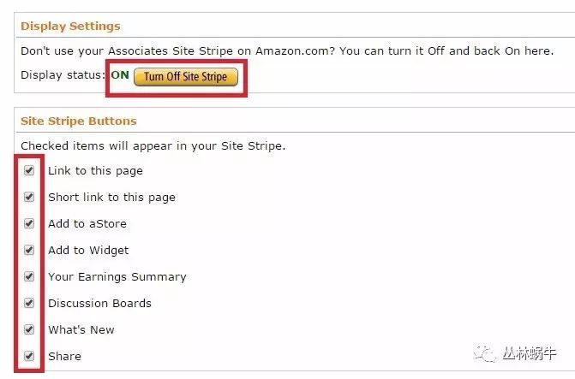Click the Turn Off Site Stripe button
The image size is (575, 379).
click(185, 76)
